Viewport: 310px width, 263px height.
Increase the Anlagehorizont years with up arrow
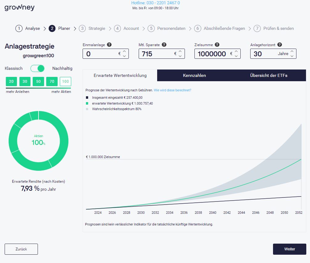[x=292, y=52]
